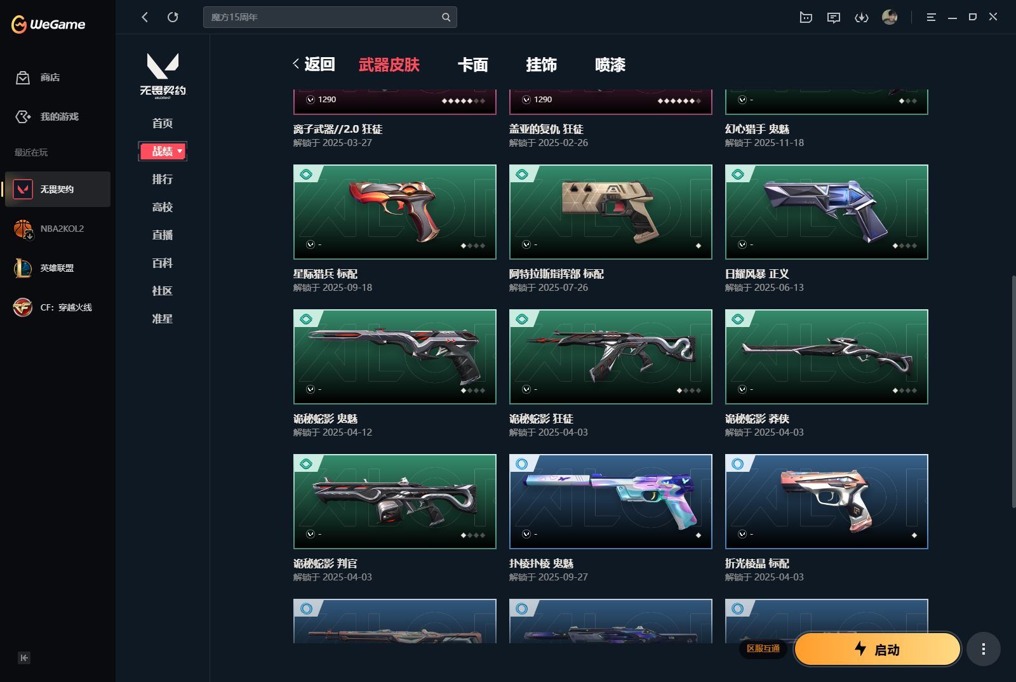
Task: Open the hamburger settings menu top right
Action: (931, 17)
